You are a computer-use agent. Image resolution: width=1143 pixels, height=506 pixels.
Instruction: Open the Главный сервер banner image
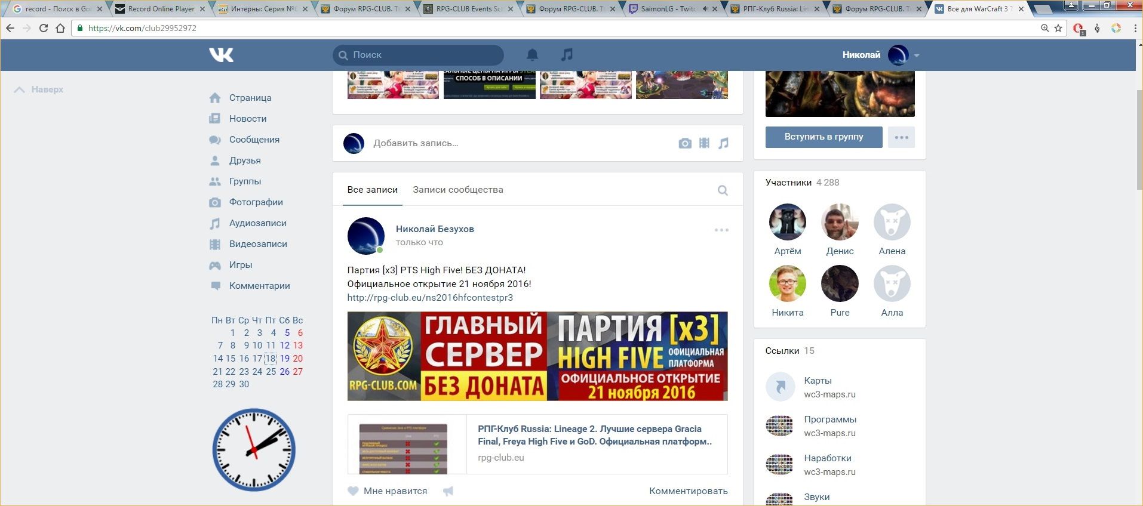coord(537,356)
